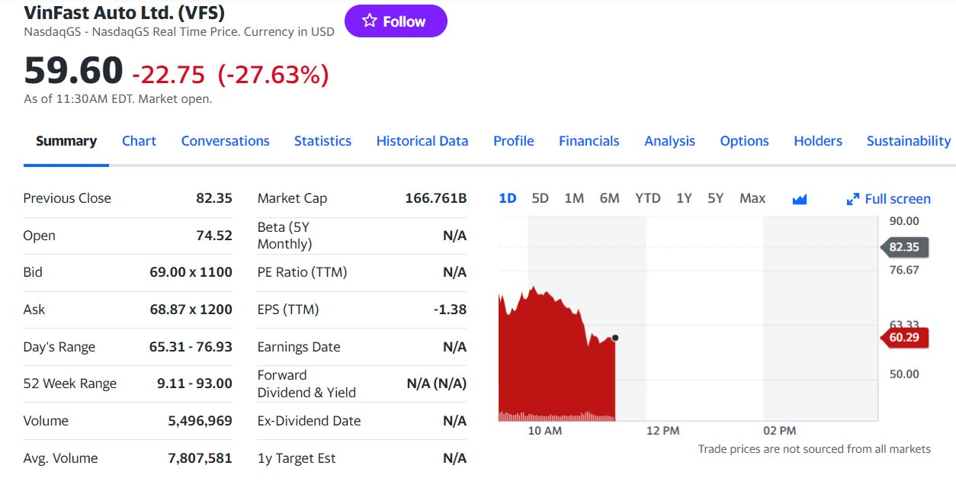Show the YTD chart range
This screenshot has height=488, width=956.
[x=647, y=198]
